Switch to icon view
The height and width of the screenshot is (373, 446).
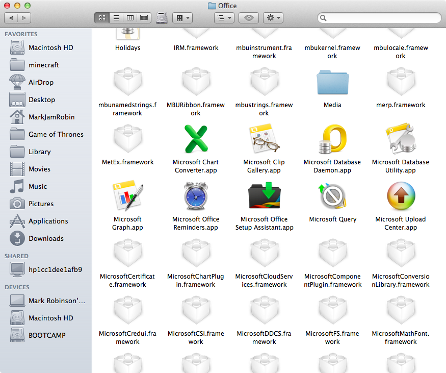102,18
